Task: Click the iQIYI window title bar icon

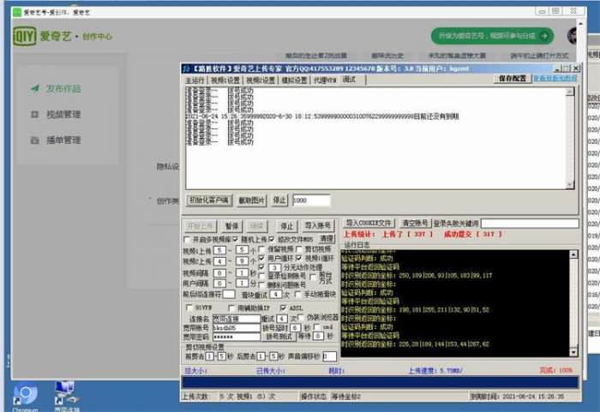Action: [x=17, y=12]
